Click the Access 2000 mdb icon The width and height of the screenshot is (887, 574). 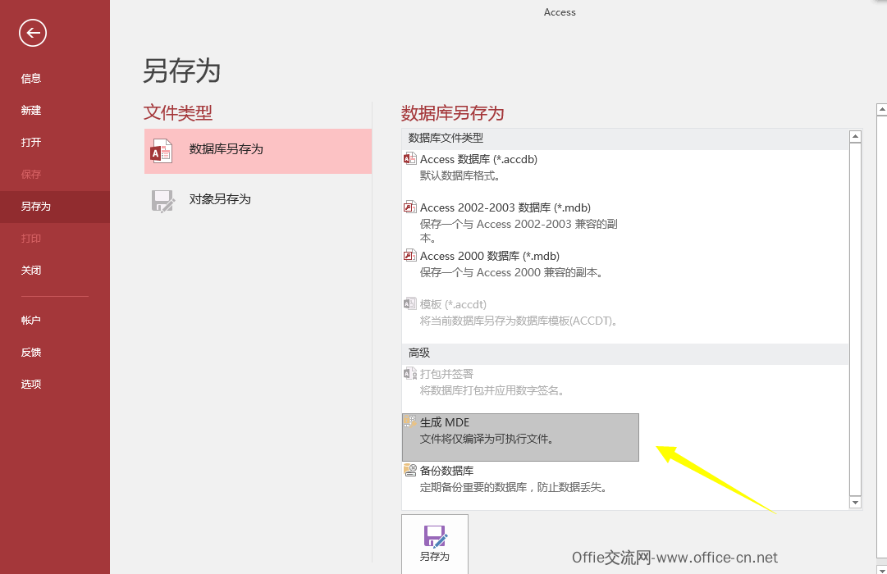click(409, 256)
